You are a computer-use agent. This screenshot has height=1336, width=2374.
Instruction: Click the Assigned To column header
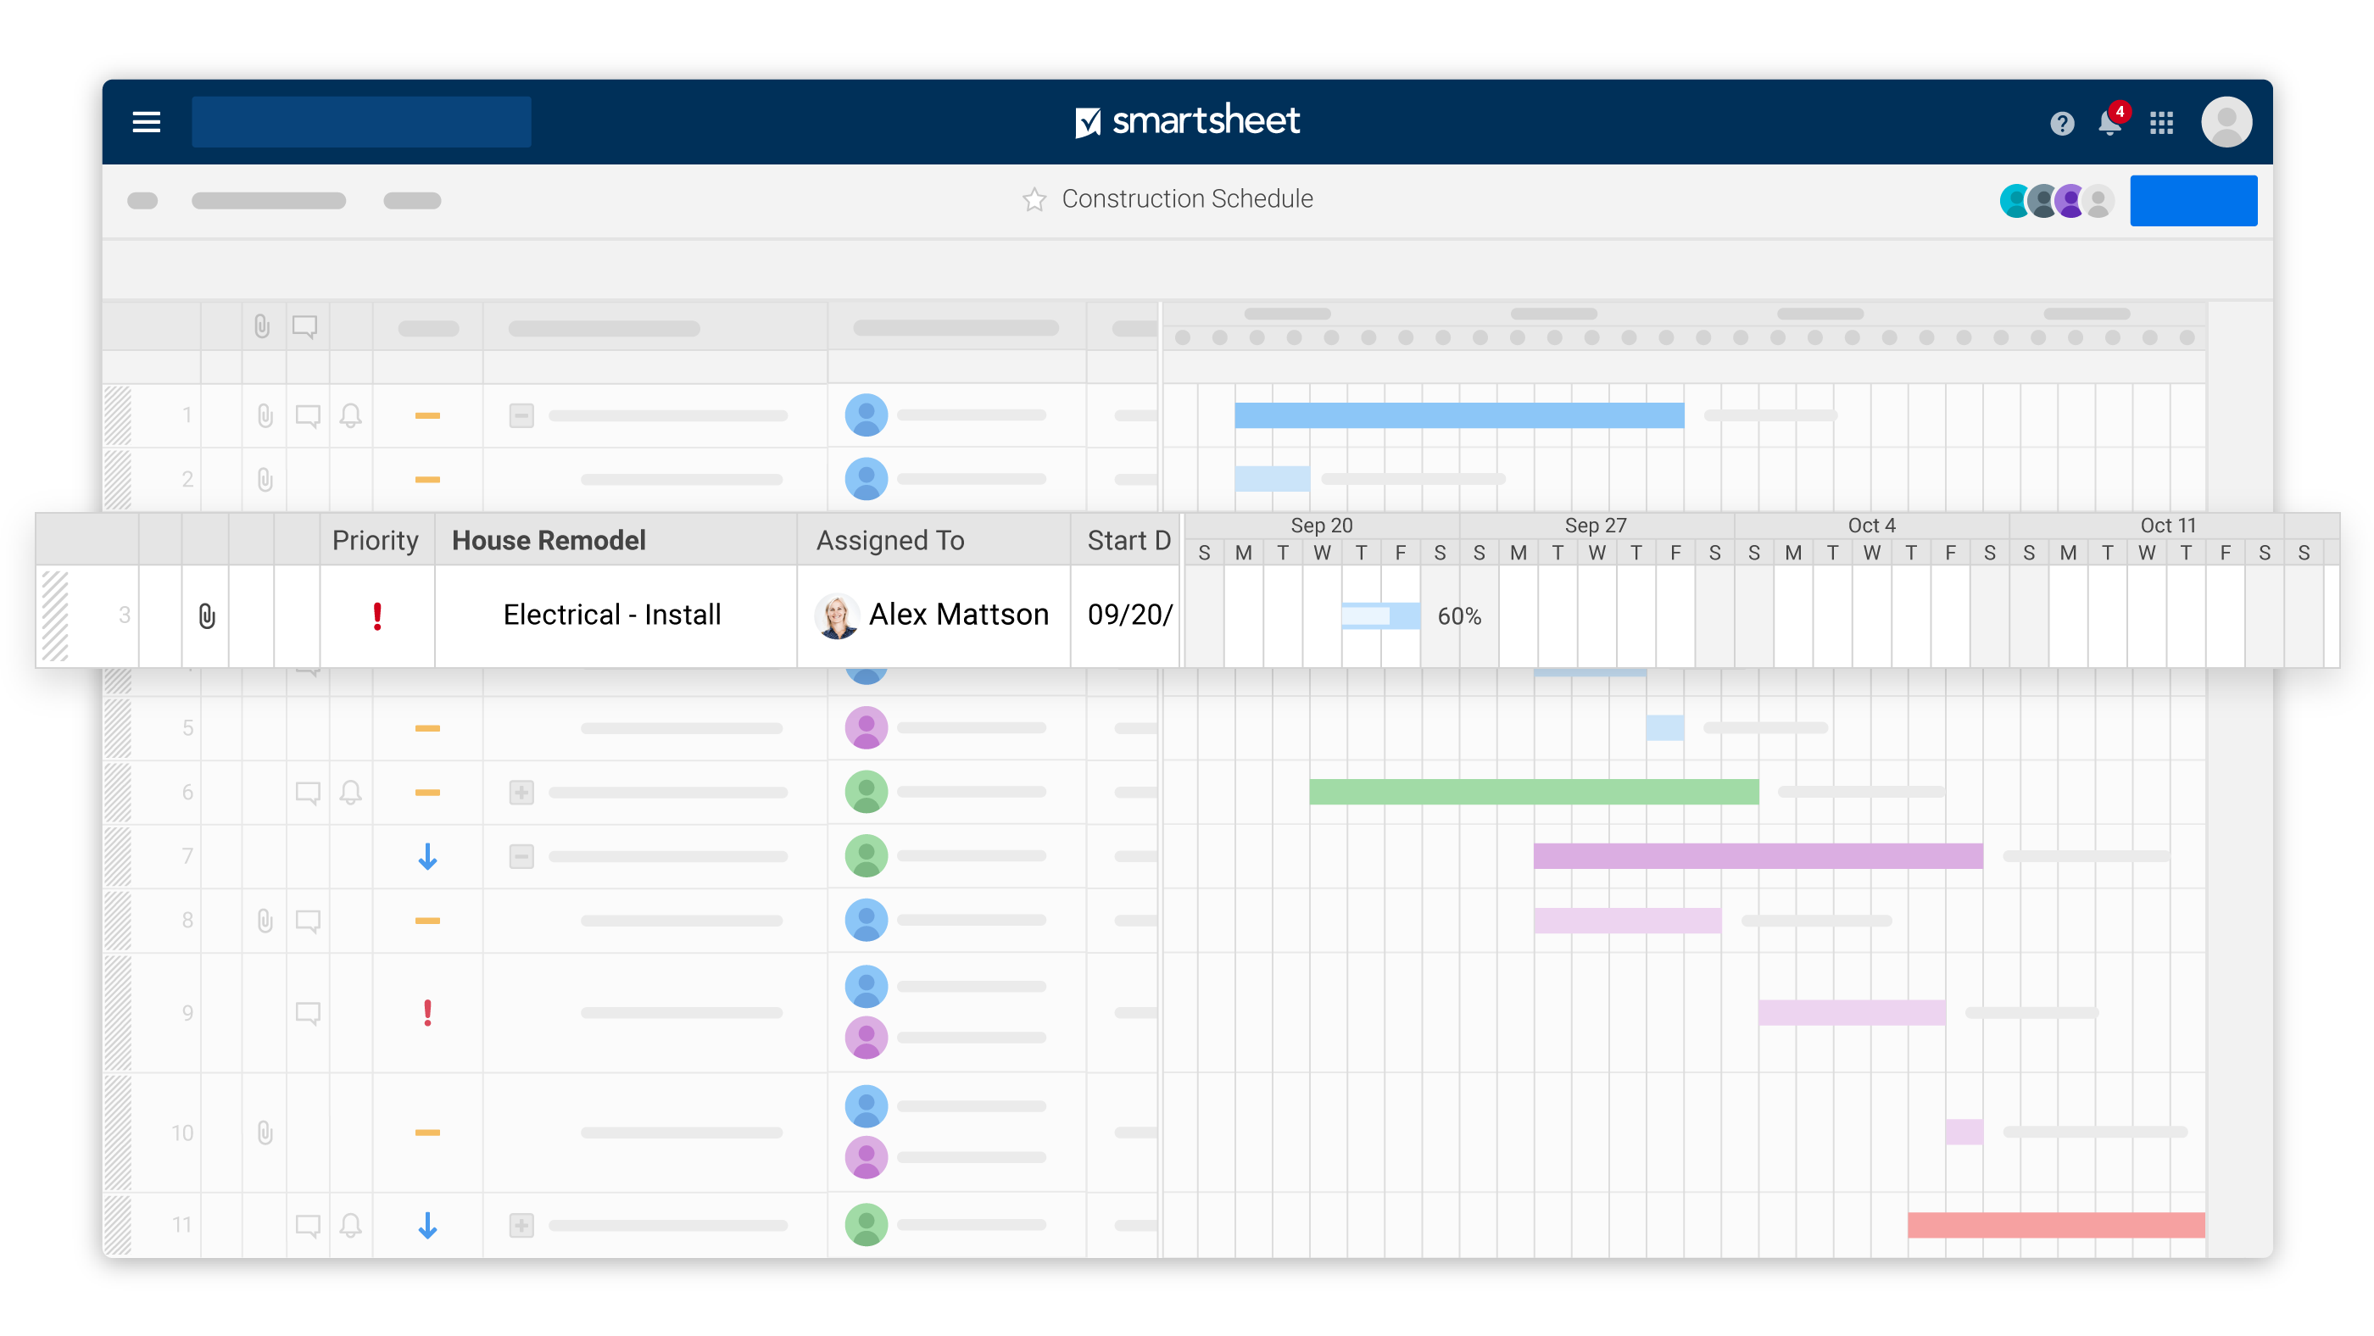[x=890, y=540]
